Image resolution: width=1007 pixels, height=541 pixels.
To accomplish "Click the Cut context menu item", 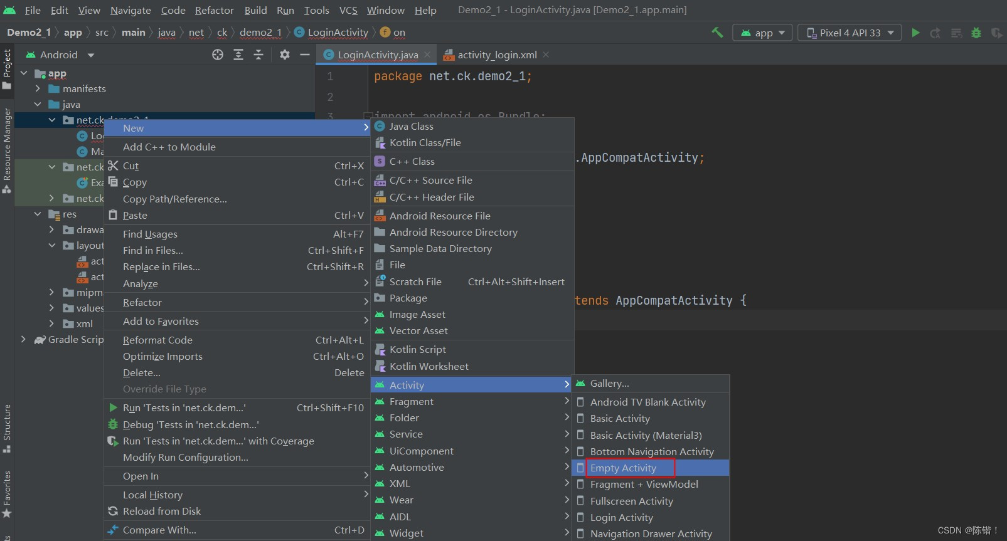I will (237, 165).
